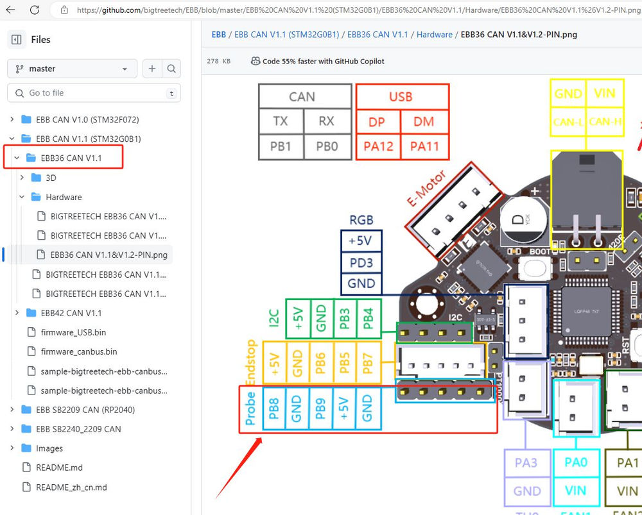Viewport: 642px width, 515px height.
Task: Collapse the Files sidebar panel icon
Action: 15,40
